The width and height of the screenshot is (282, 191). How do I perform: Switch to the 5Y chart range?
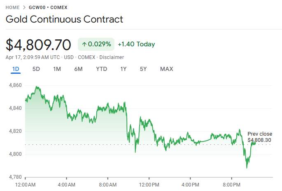[143, 69]
